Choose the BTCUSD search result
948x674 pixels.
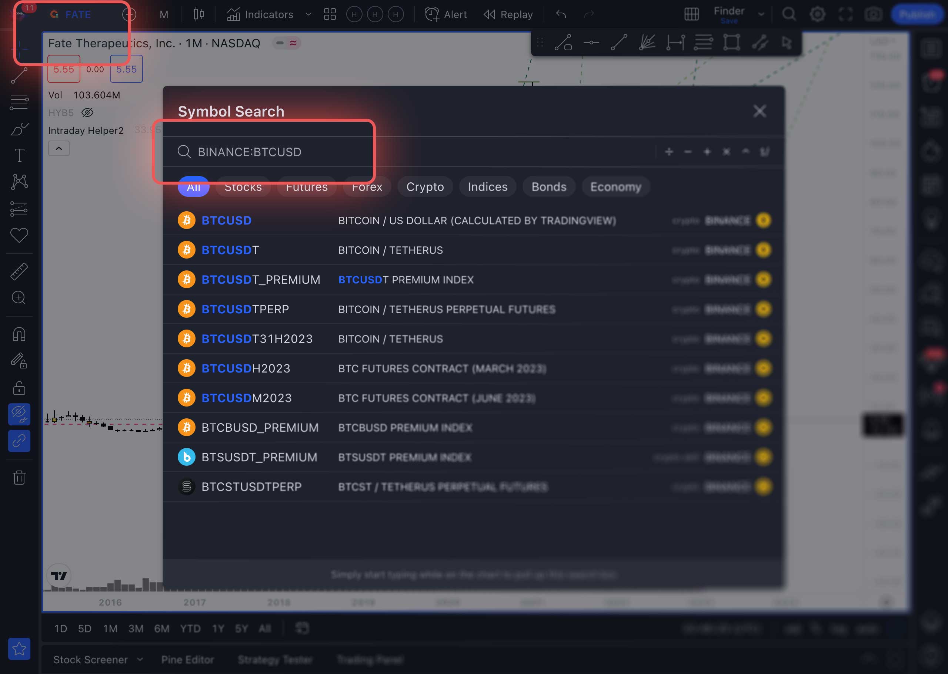click(474, 220)
